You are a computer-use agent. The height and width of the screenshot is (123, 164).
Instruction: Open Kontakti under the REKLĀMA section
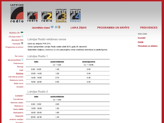coord(142,38)
